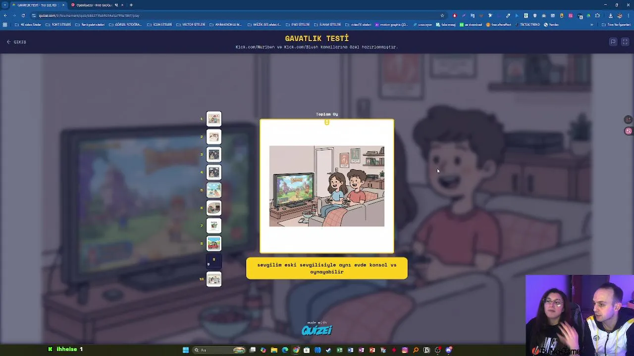This screenshot has height=356, width=634.
Task: Open Steam from the taskbar
Action: coord(328,350)
